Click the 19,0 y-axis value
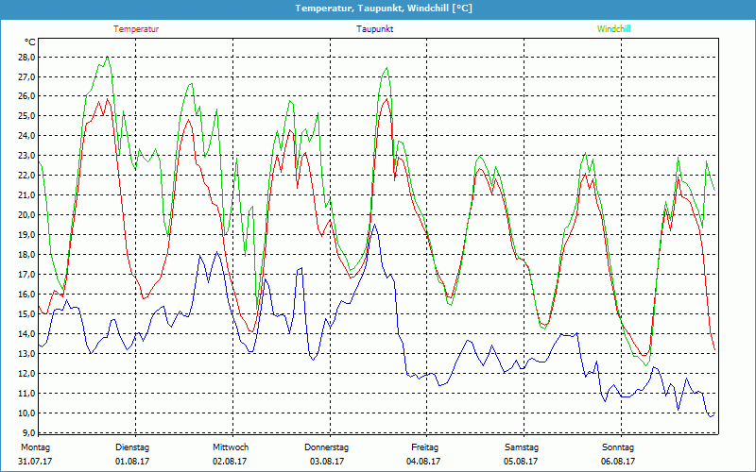 [x=26, y=234]
